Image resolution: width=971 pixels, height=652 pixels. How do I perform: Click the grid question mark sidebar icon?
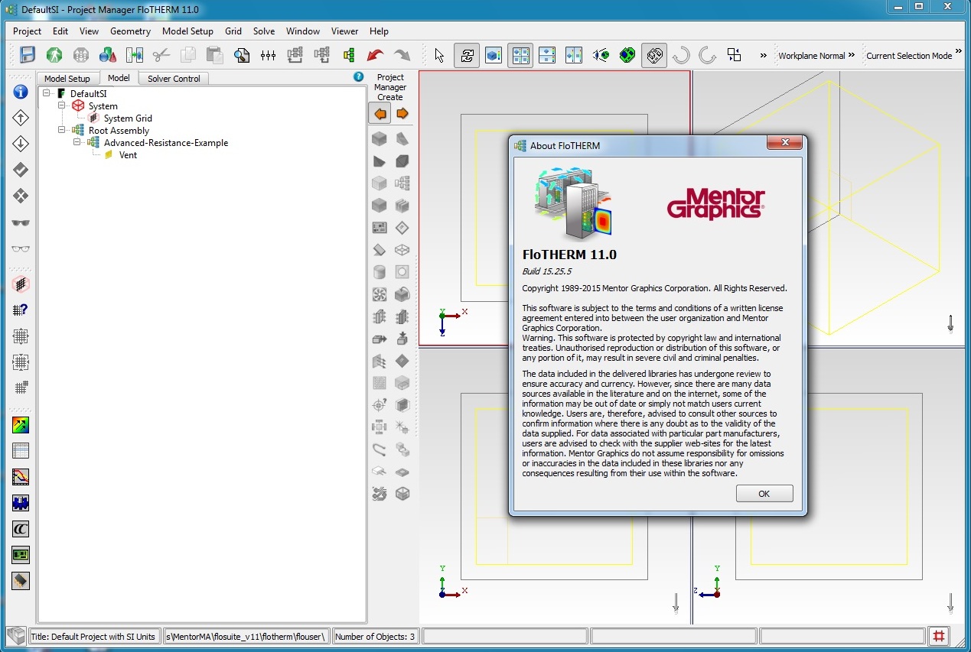(x=21, y=310)
